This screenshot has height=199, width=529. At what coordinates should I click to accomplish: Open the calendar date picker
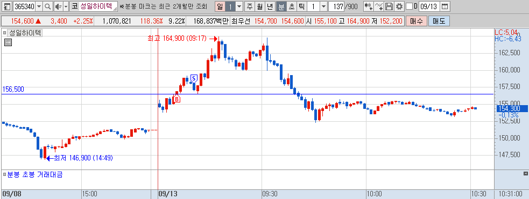tap(445, 6)
